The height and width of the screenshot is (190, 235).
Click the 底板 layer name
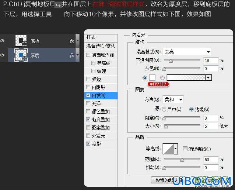click(x=35, y=41)
